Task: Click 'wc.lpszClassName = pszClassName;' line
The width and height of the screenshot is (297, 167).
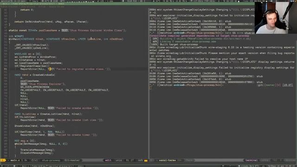Action: (39, 63)
